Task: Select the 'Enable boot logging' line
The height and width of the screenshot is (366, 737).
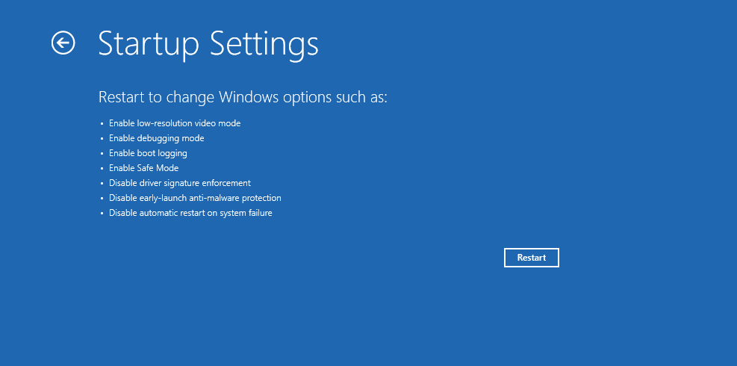Action: pos(148,153)
